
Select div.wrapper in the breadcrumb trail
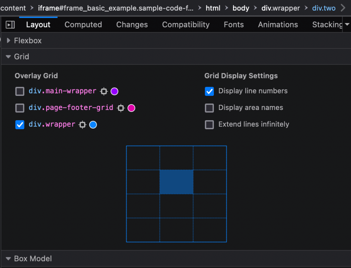tap(280, 8)
